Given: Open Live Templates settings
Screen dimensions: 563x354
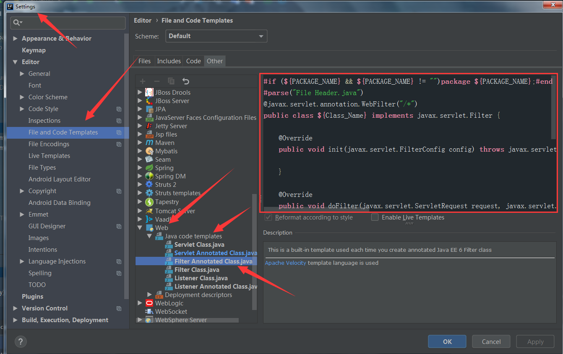Looking at the screenshot, I should click(49, 155).
